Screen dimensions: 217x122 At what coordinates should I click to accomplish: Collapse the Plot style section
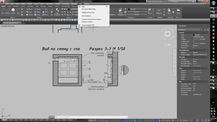[x=207, y=57]
